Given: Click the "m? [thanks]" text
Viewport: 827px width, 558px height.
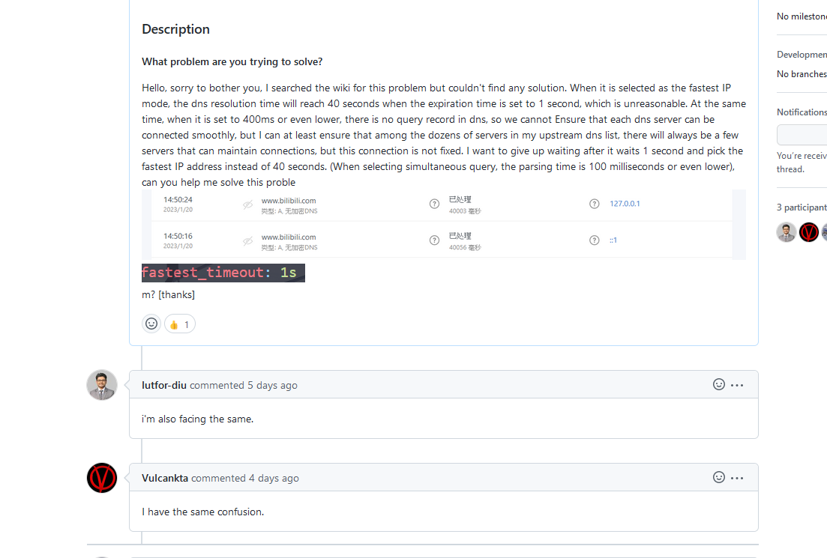Looking at the screenshot, I should pyautogui.click(x=168, y=294).
